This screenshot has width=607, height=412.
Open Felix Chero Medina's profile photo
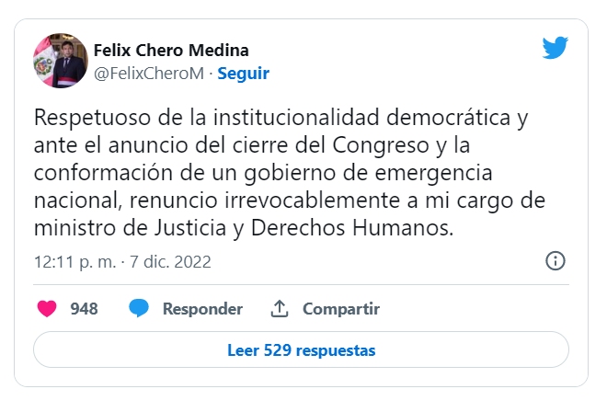pyautogui.click(x=58, y=61)
